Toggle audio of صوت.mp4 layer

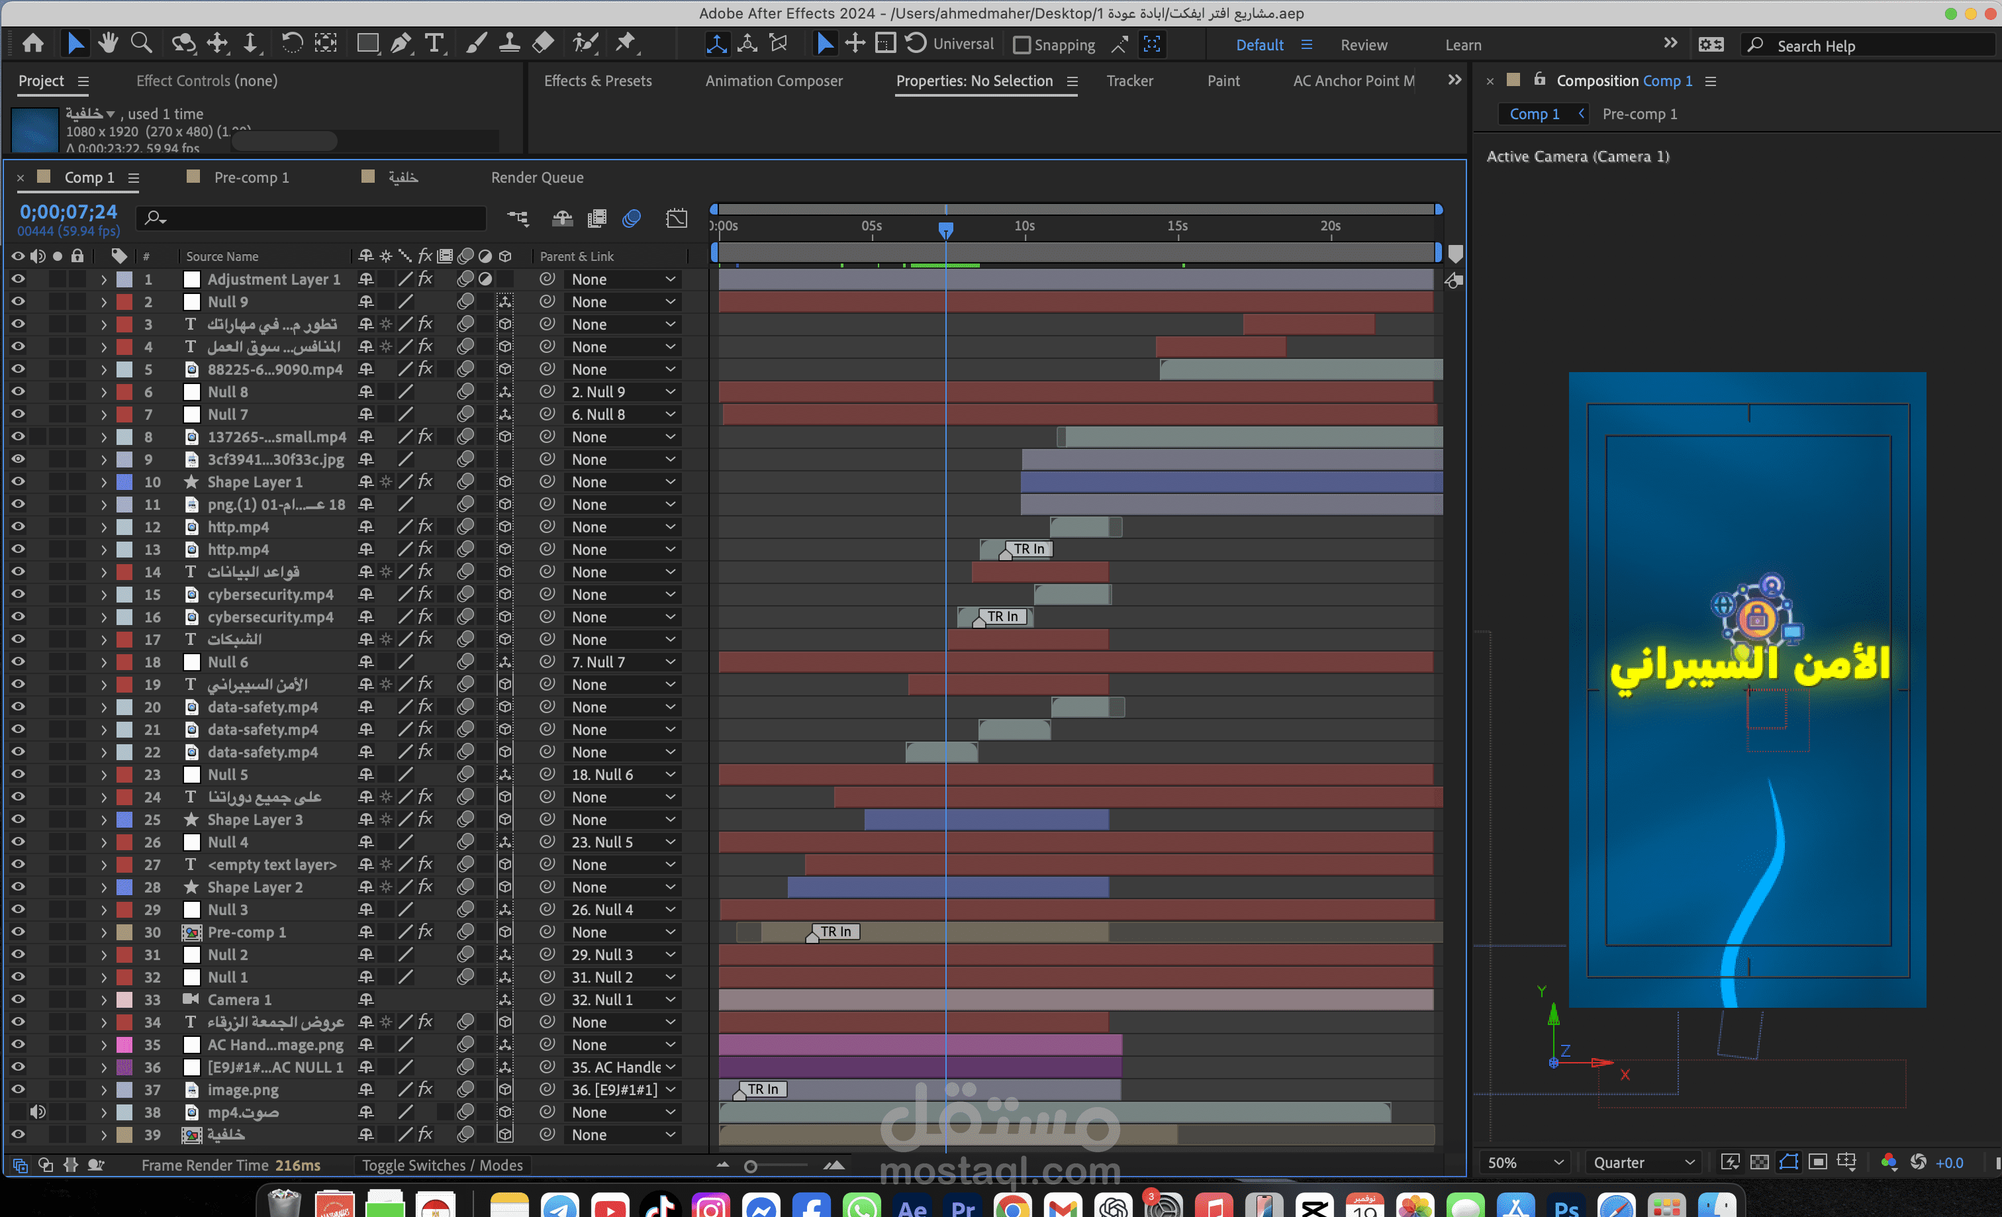click(x=37, y=1111)
